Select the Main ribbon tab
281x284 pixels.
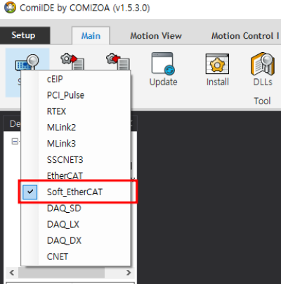[x=91, y=36]
